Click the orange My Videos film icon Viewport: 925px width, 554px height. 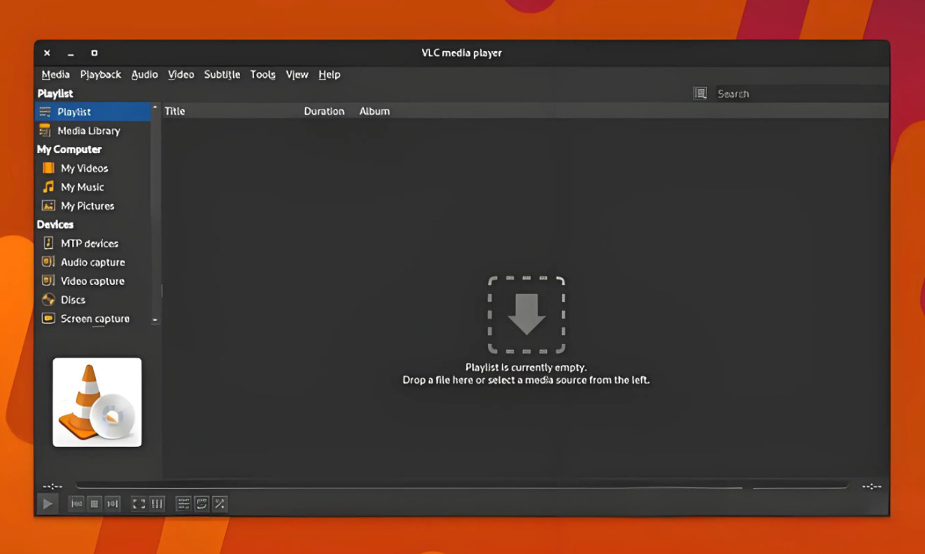point(48,168)
